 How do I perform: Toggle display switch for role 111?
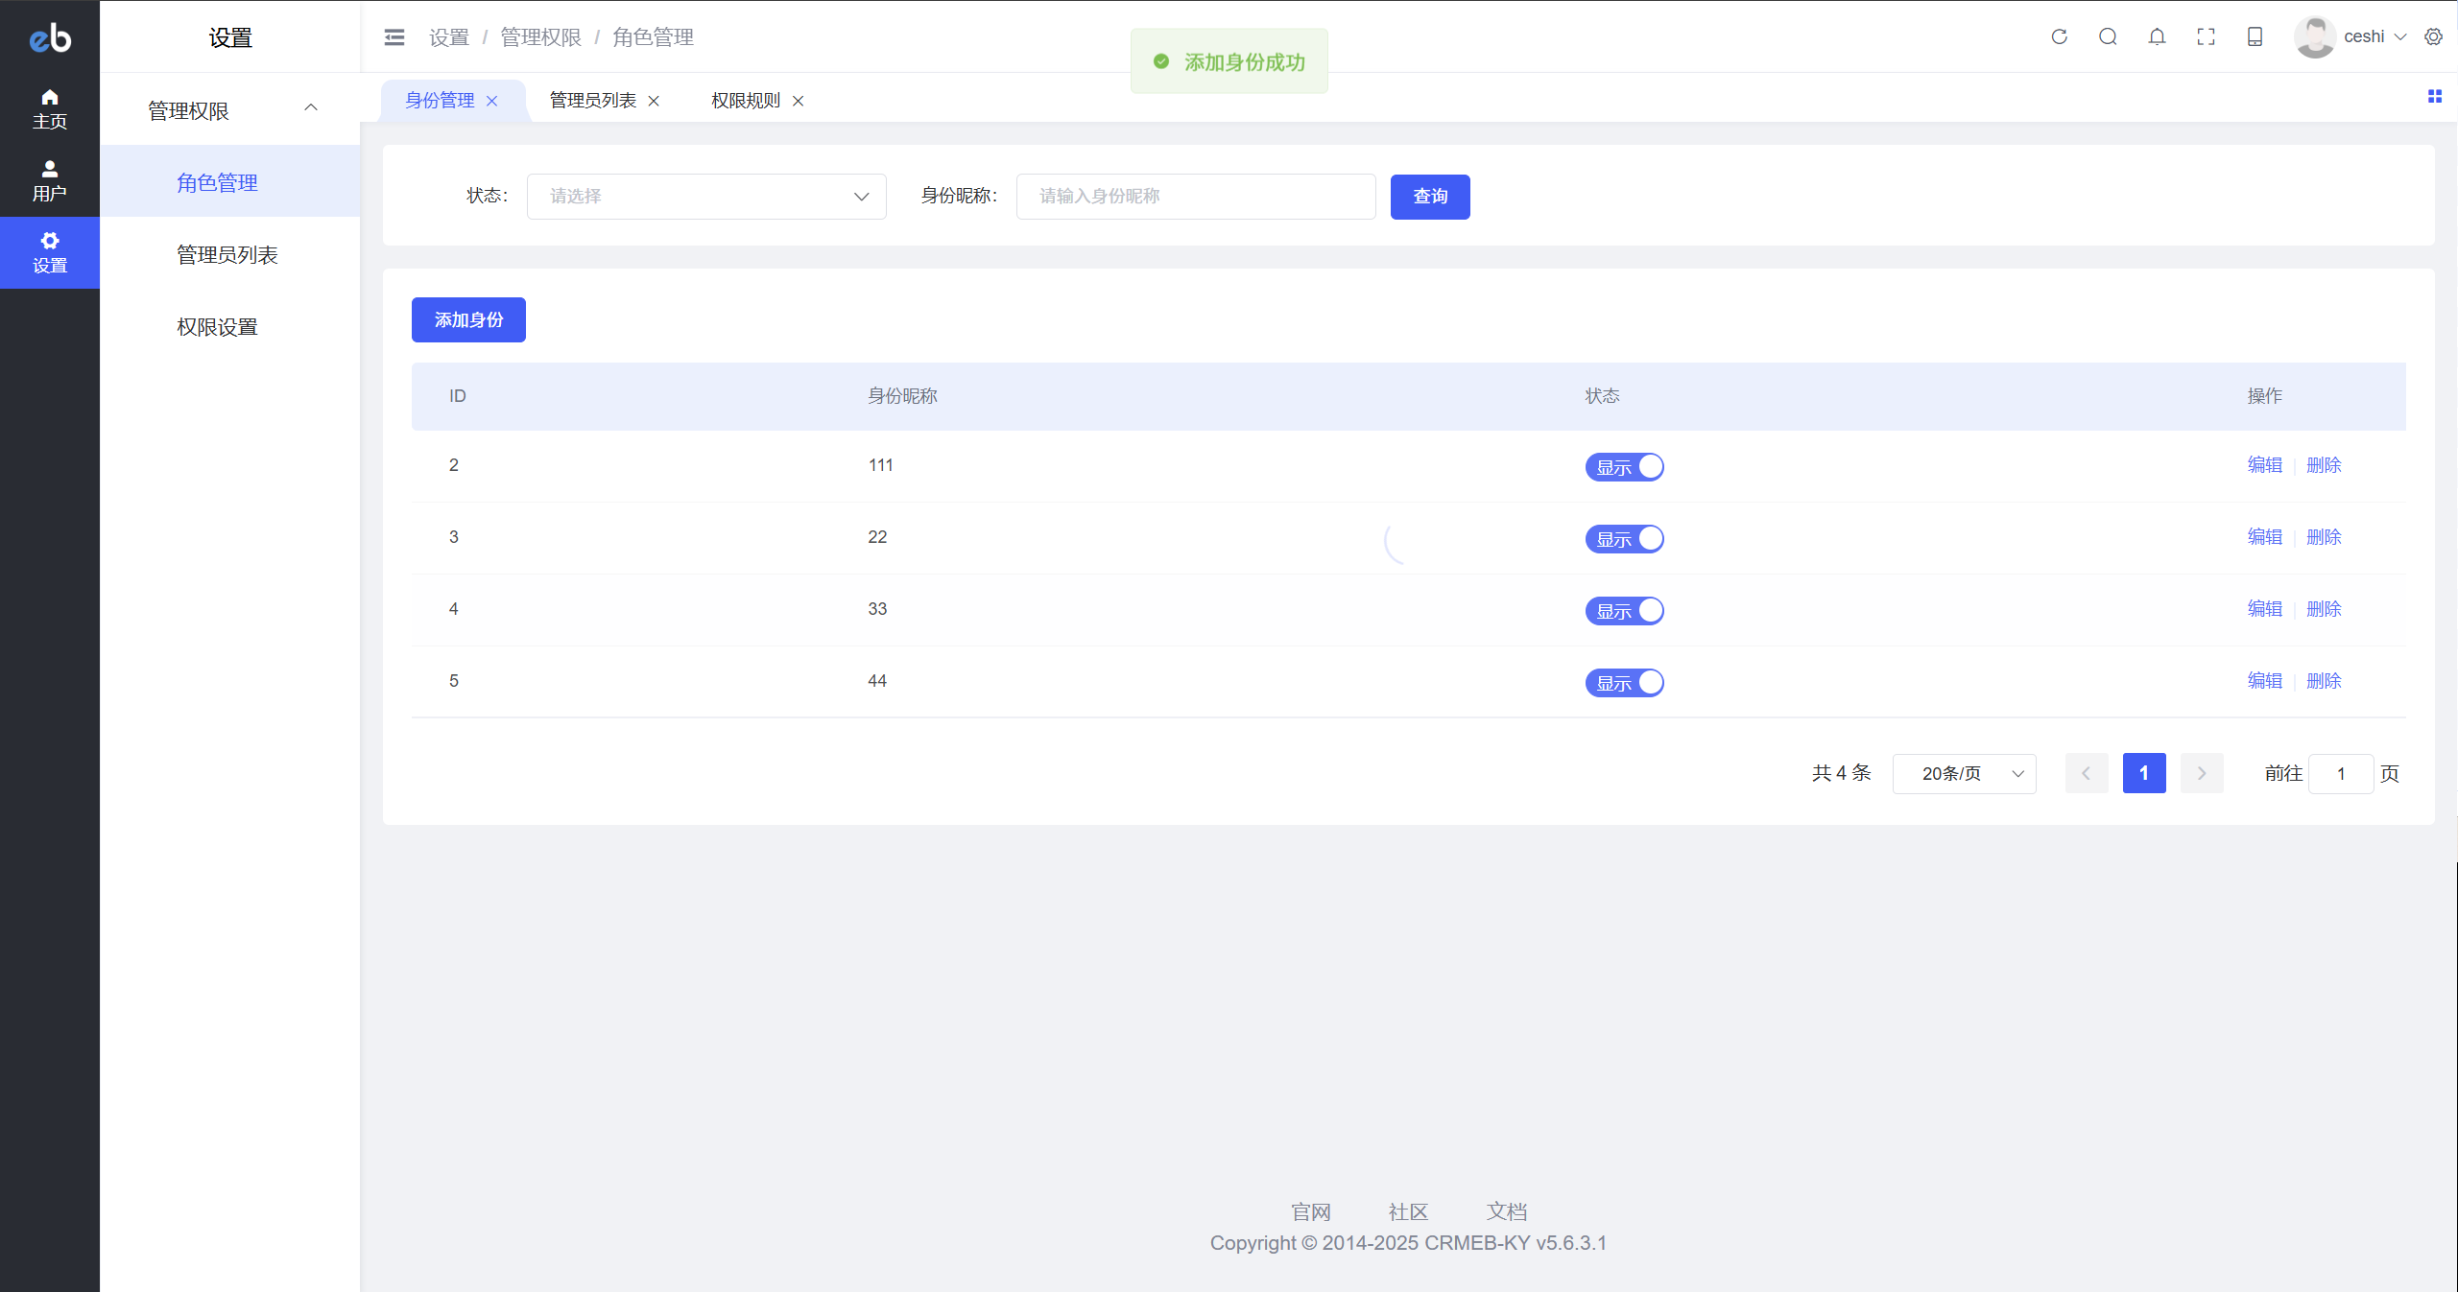(1624, 467)
